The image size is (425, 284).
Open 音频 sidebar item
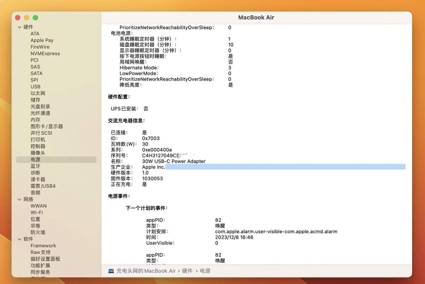click(x=35, y=193)
